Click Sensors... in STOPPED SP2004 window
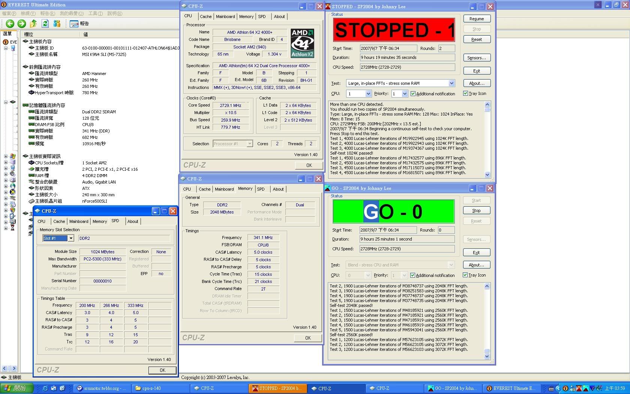630x394 pixels. click(477, 58)
